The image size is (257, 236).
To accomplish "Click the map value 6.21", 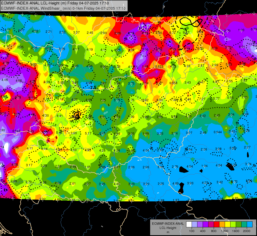I will pos(117,50).
